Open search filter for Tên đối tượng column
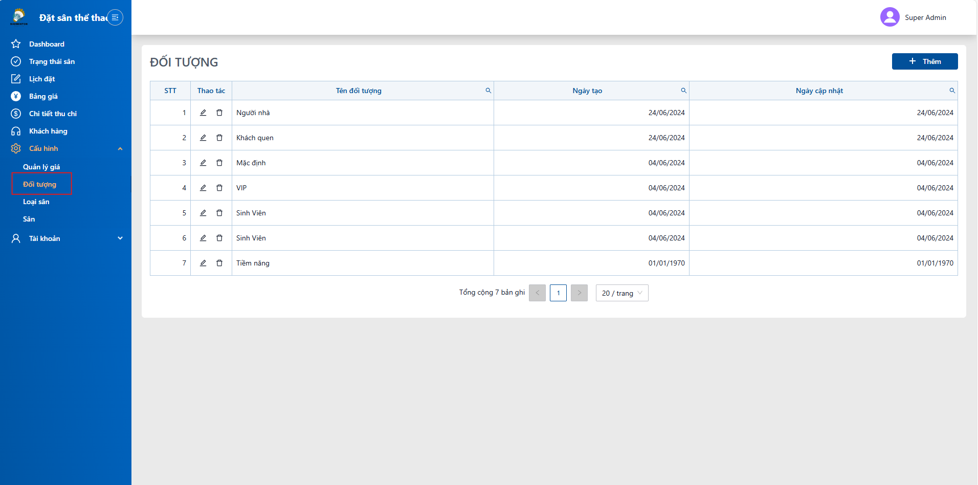This screenshot has width=978, height=485. [x=488, y=91]
